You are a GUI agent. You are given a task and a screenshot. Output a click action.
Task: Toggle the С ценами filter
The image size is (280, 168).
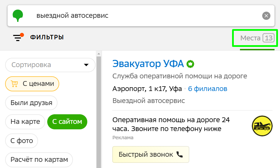pos(32,84)
